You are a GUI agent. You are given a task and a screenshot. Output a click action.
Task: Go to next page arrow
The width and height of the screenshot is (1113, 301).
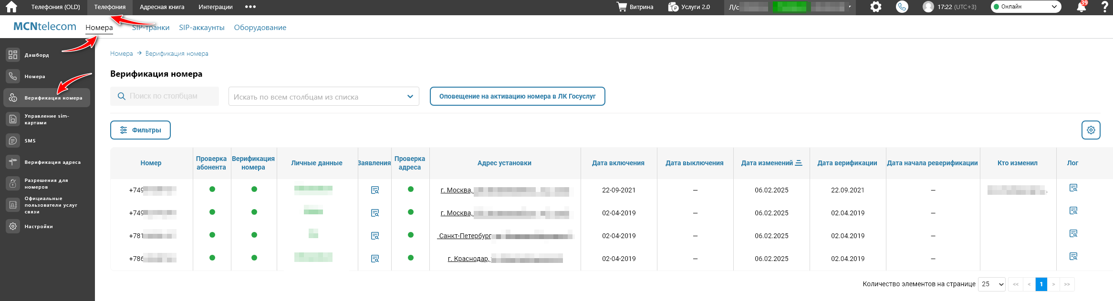pos(1053,284)
